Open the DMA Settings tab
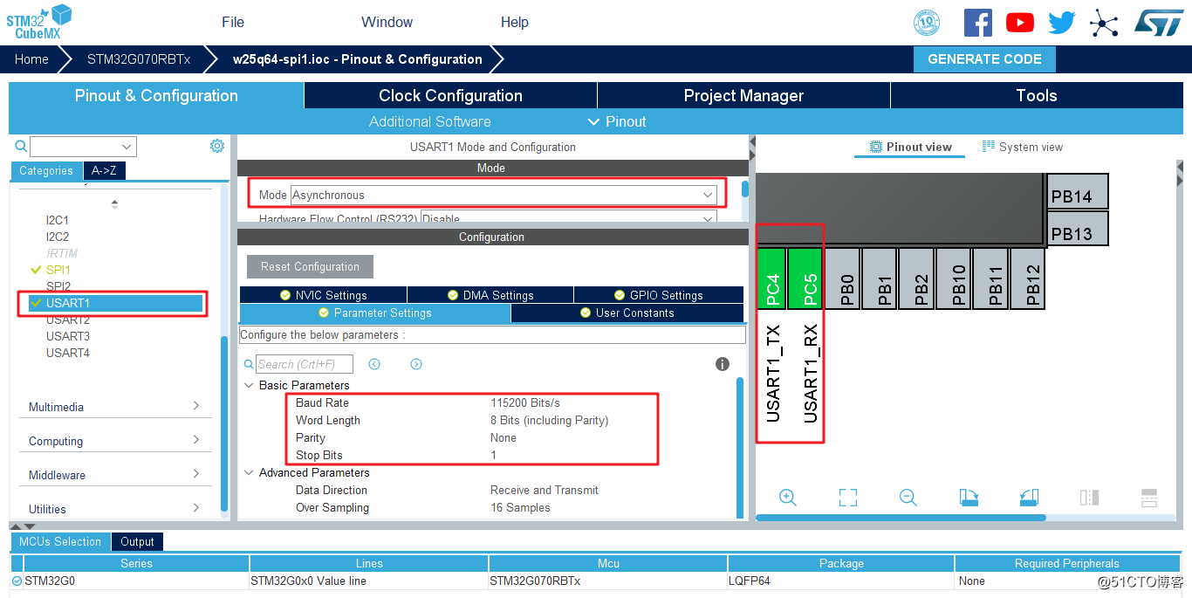Image resolution: width=1192 pixels, height=598 pixels. pos(490,295)
